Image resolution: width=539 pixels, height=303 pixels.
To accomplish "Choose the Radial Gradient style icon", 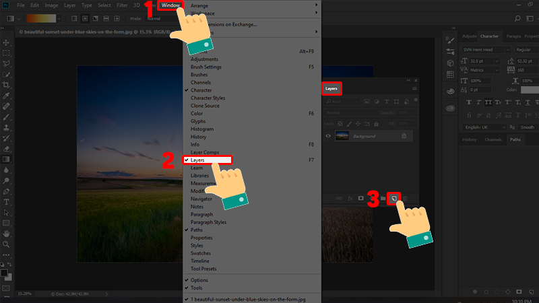I will coord(85,18).
